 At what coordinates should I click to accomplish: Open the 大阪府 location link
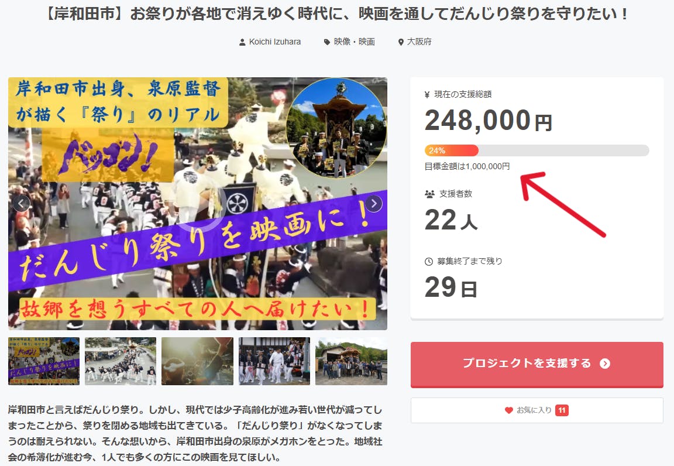coord(419,42)
